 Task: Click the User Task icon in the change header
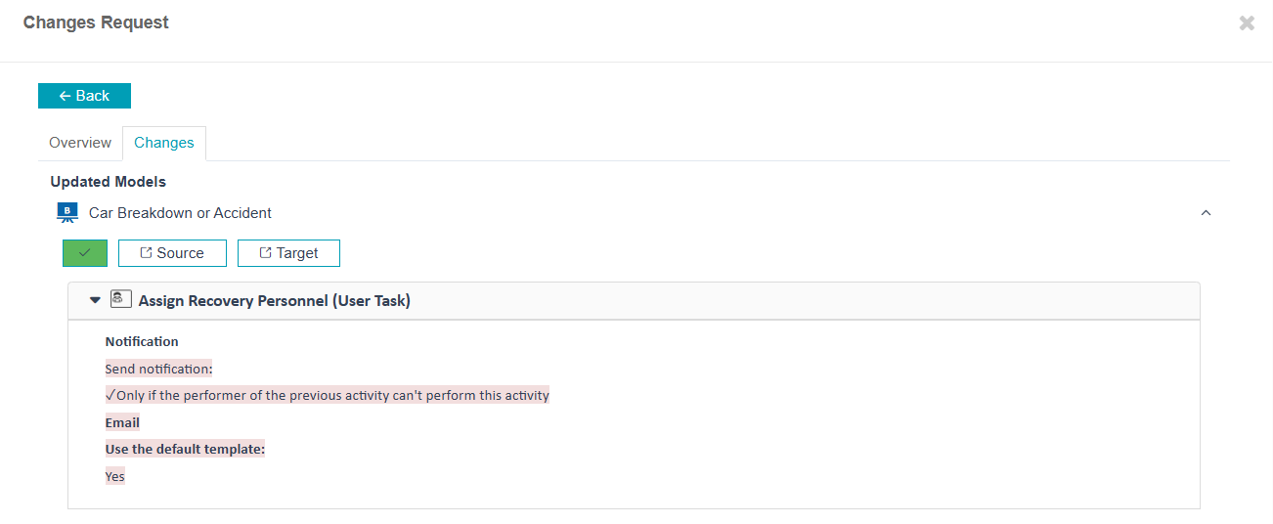120,299
